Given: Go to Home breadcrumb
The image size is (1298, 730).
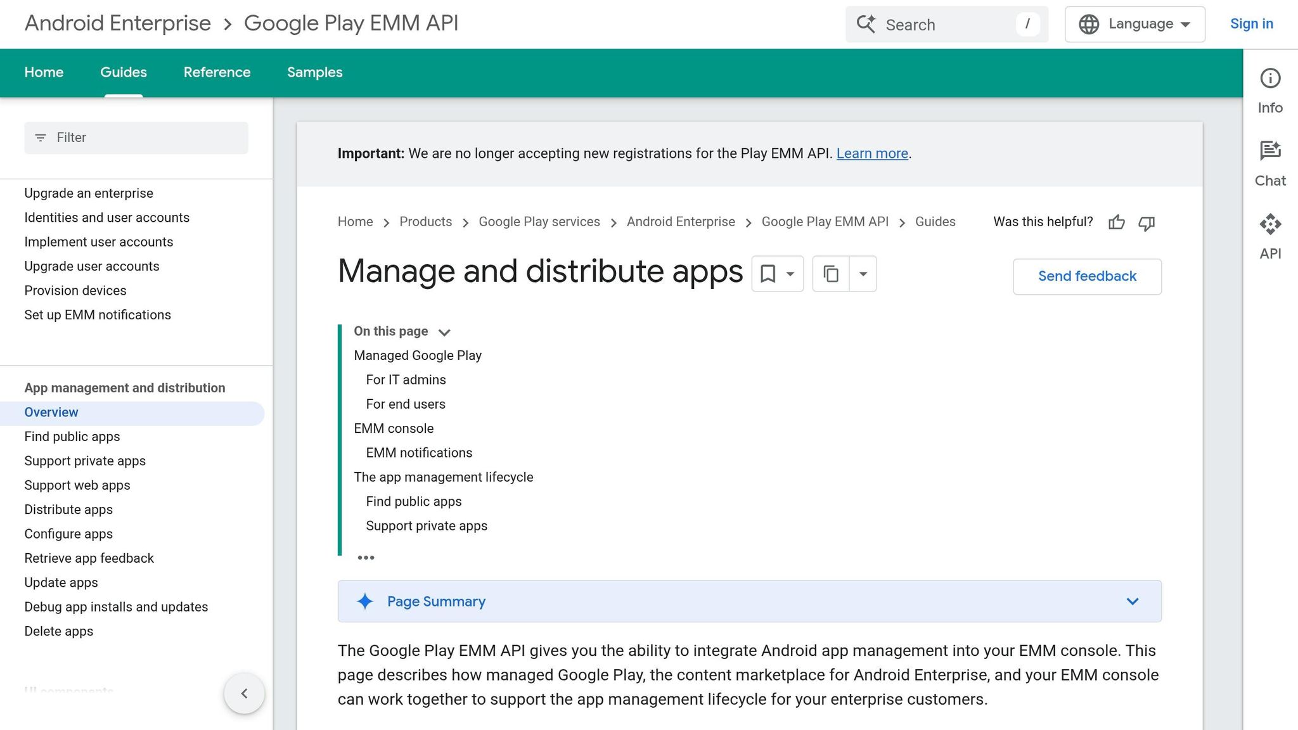Looking at the screenshot, I should pos(355,222).
